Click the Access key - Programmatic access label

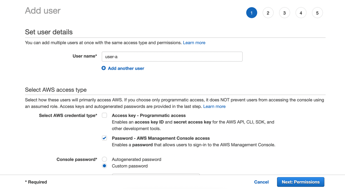tap(149, 115)
